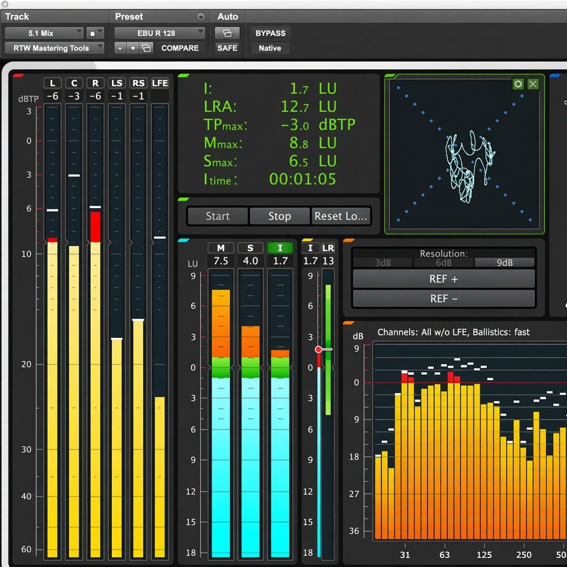Screen dimensions: 567x567
Task: Click the yellow corner handle of I LR panel
Action: pos(307,240)
